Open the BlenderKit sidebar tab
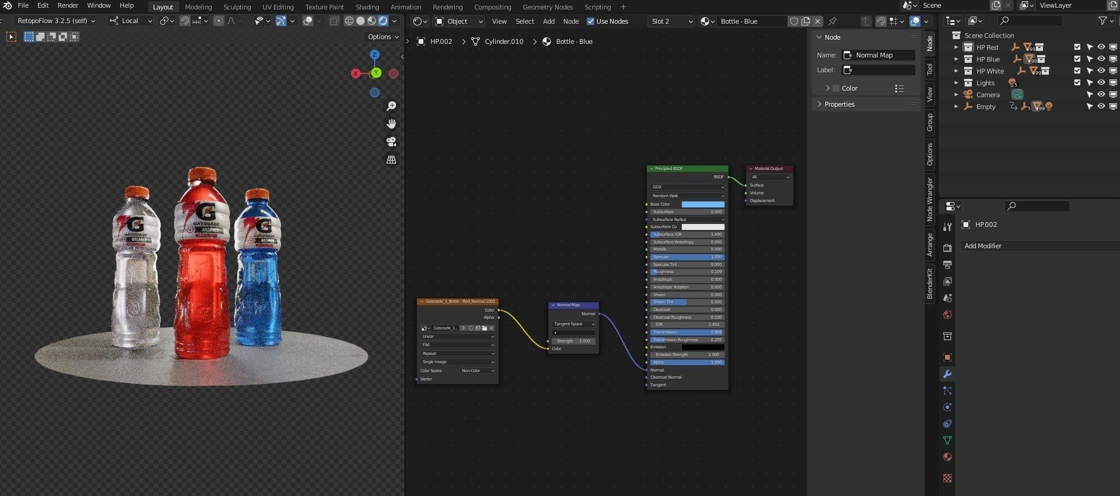This screenshot has width=1120, height=496. pyautogui.click(x=930, y=283)
